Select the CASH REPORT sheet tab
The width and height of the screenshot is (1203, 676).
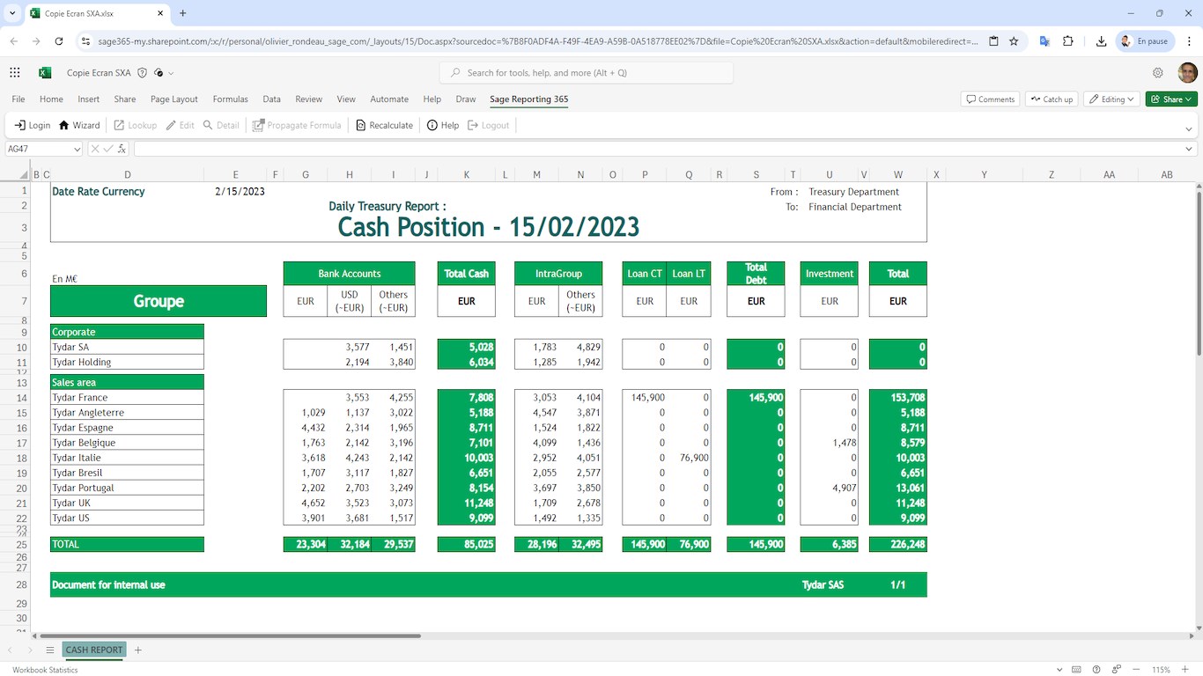[94, 650]
